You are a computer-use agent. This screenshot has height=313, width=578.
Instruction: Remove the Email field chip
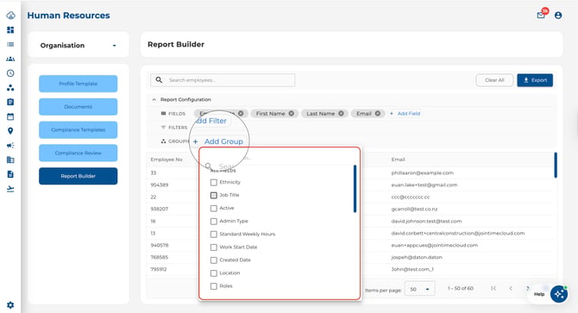click(378, 114)
